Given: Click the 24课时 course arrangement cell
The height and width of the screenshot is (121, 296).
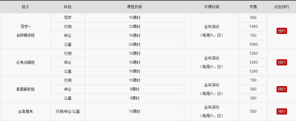Looking at the screenshot, I should click(x=134, y=44).
